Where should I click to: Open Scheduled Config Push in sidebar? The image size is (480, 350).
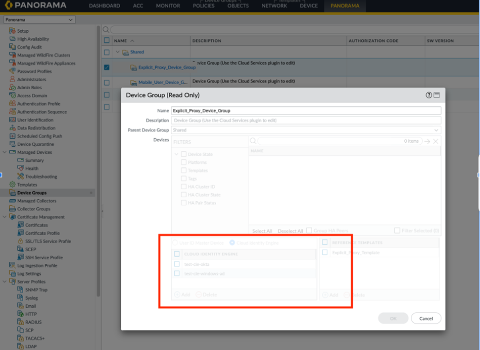coord(39,136)
